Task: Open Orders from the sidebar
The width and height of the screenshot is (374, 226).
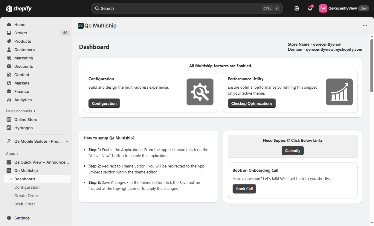Action: [21, 33]
